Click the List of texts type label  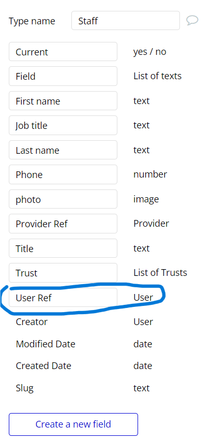pyautogui.click(x=158, y=76)
